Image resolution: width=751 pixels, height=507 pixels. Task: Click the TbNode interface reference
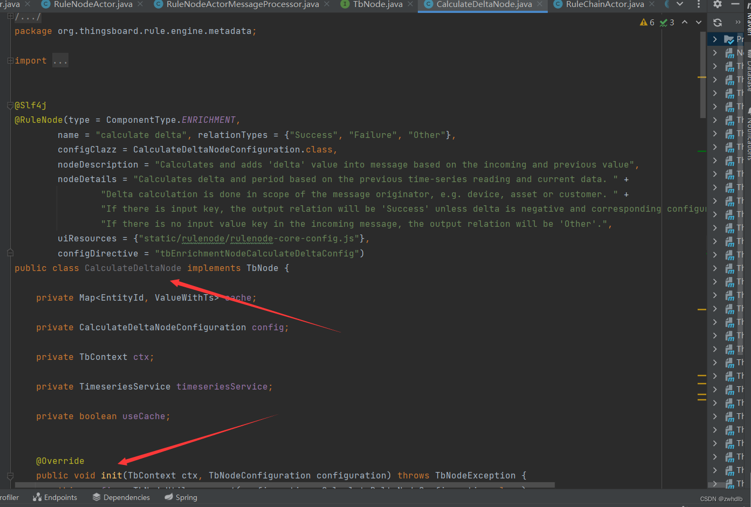(263, 268)
